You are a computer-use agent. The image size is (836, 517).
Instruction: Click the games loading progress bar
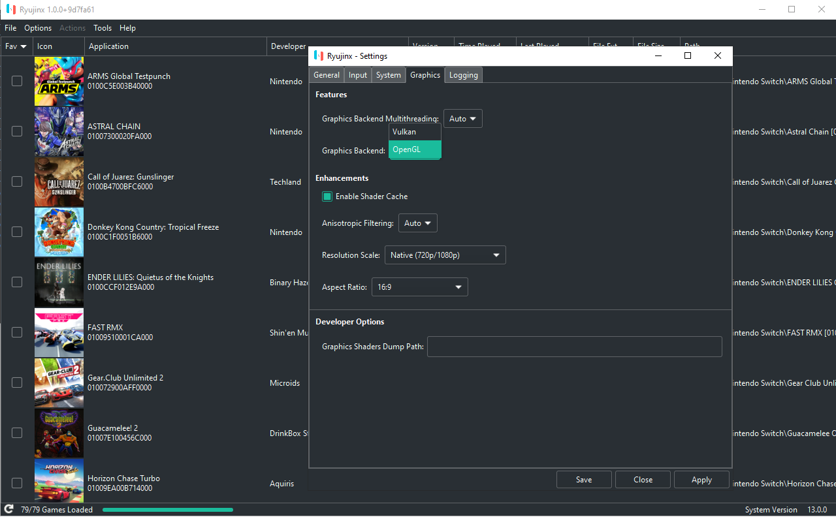coord(168,510)
